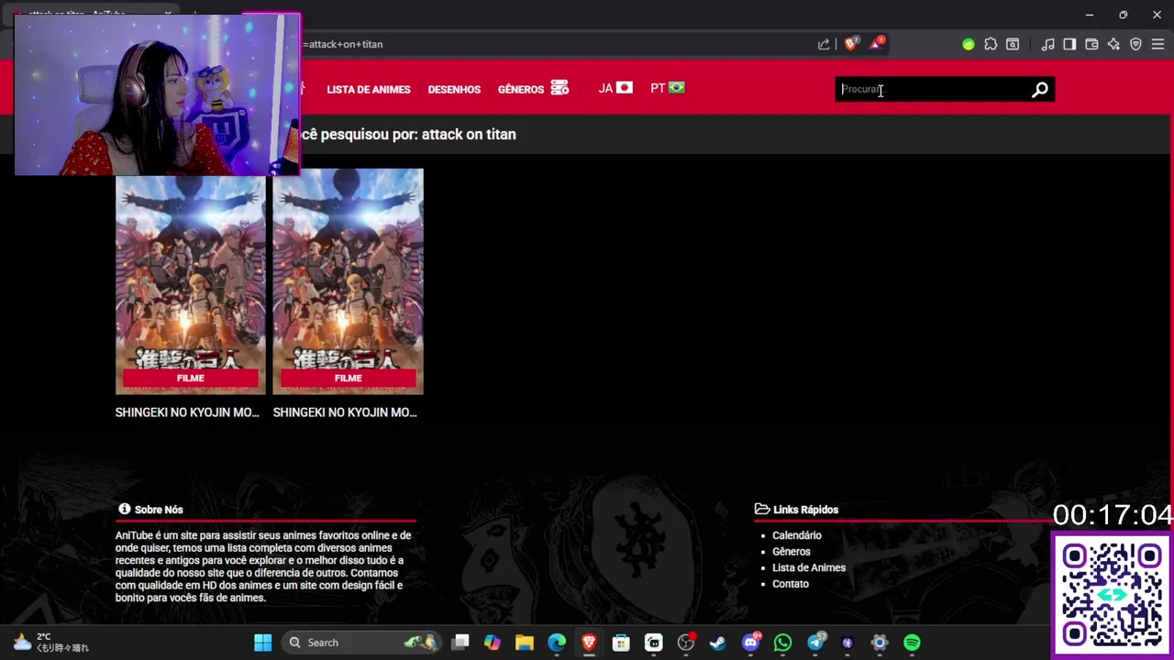This screenshot has height=660, width=1174.
Task: Open the Brave Wallet icon
Action: click(x=1091, y=44)
